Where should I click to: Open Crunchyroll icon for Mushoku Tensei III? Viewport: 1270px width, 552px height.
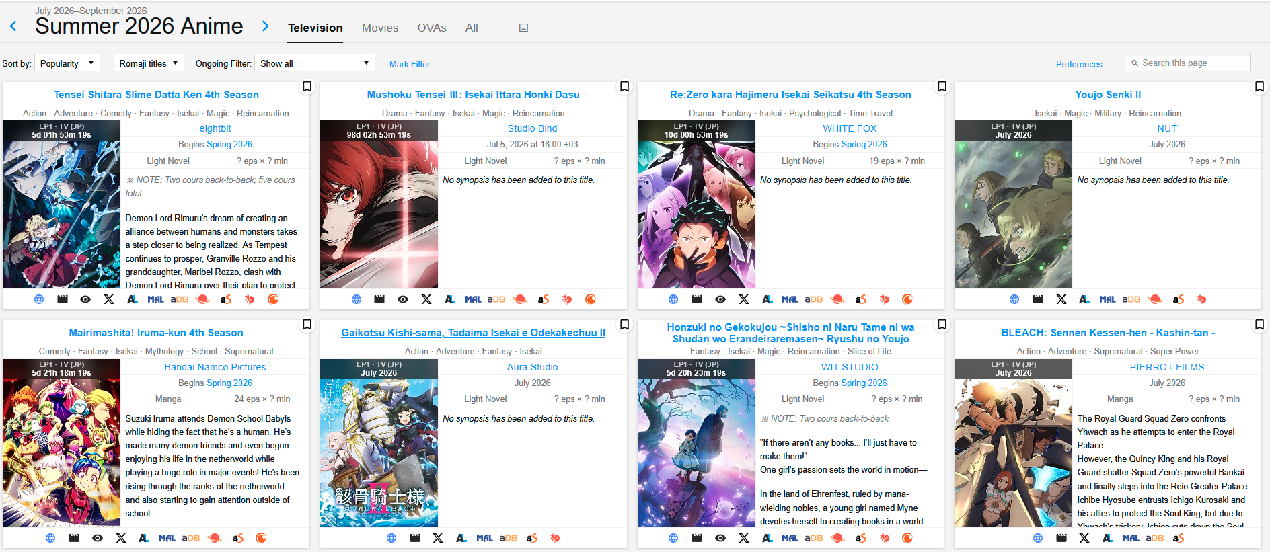[591, 299]
